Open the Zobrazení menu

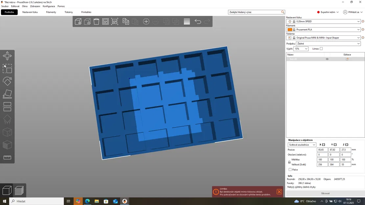(35, 6)
